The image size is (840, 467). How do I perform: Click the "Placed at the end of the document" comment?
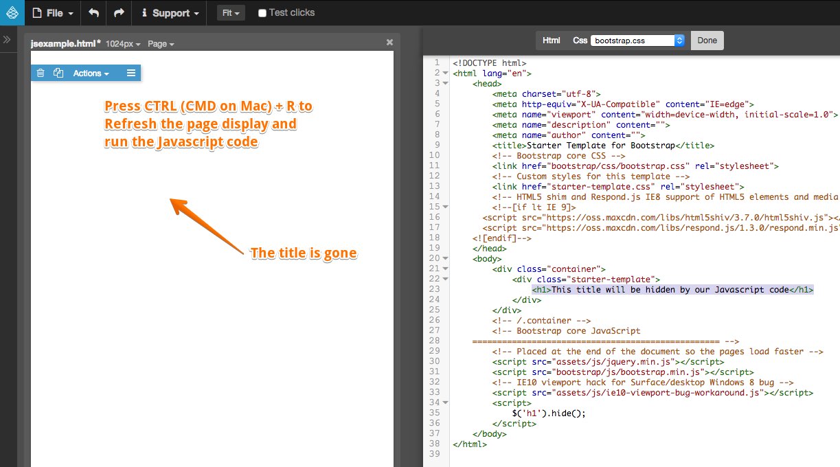pos(657,352)
